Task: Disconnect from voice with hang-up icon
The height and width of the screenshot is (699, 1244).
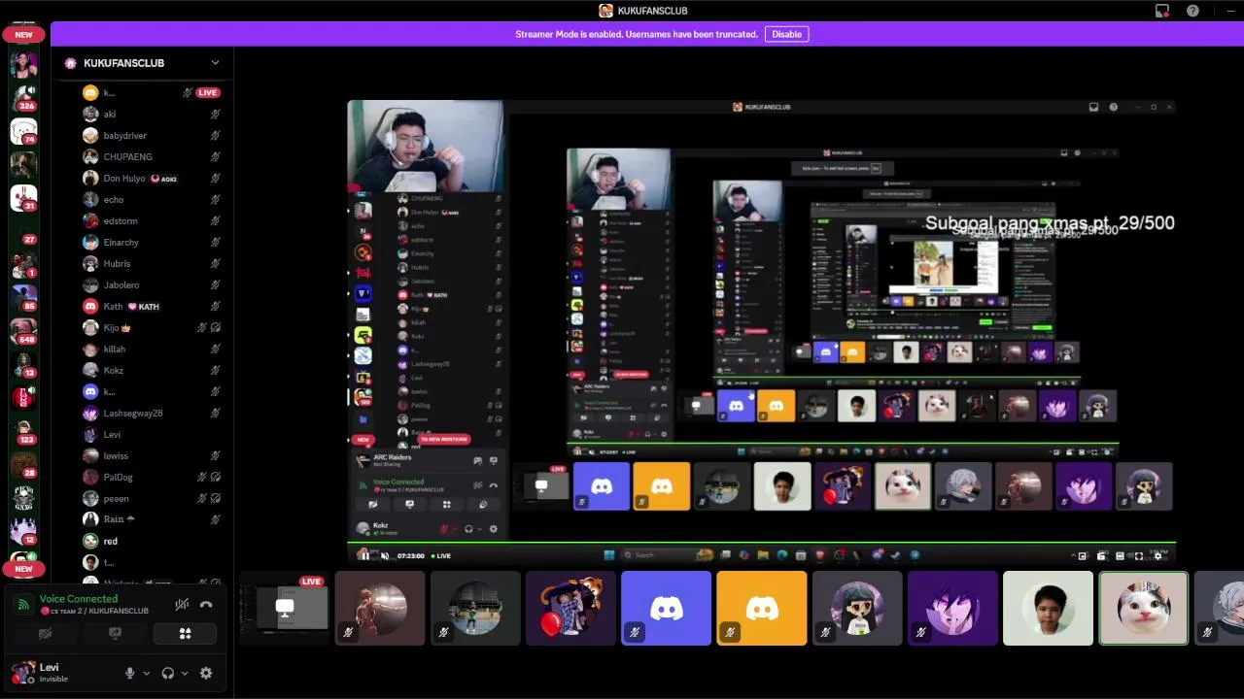Action: pyautogui.click(x=206, y=604)
